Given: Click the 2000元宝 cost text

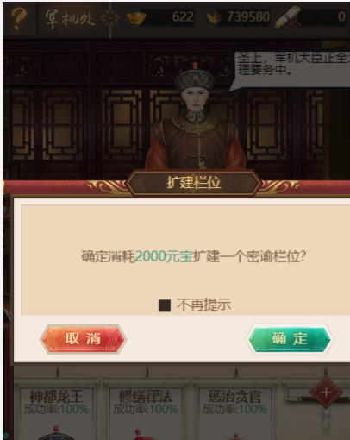Looking at the screenshot, I should click(x=164, y=256).
